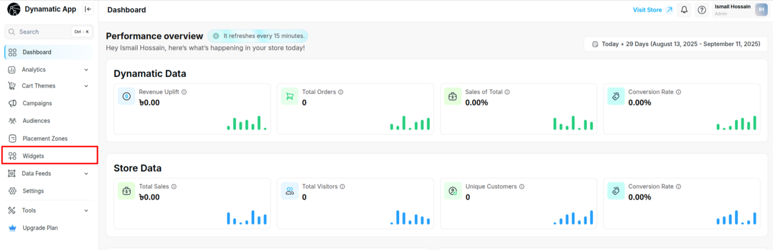This screenshot has height=250, width=773.
Task: Click the info icon next to Unique Customers
Action: (522, 187)
